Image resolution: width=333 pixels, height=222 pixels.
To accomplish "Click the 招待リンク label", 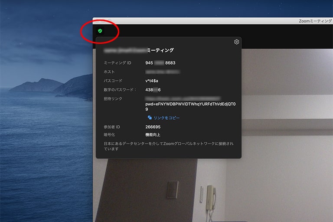I will tap(113, 99).
